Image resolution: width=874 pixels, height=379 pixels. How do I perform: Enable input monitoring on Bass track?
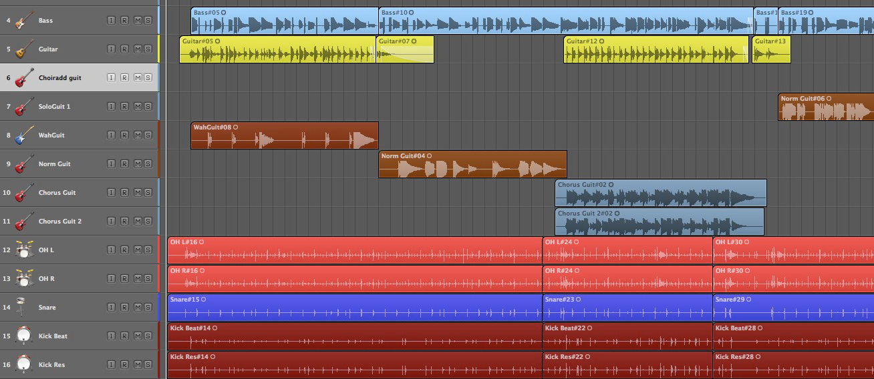112,21
